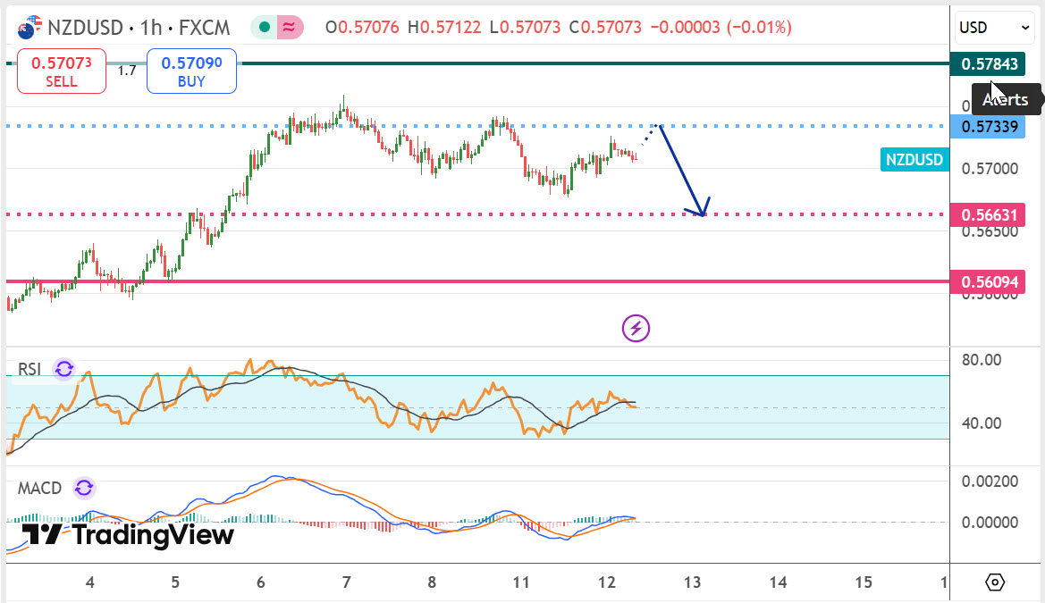Click the RSI indicator label
The image size is (1045, 603).
(29, 369)
